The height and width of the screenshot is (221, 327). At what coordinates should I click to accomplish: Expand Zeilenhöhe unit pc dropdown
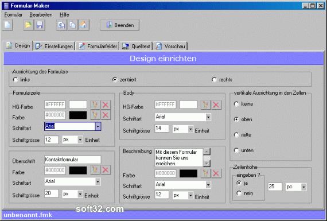pyautogui.click(x=303, y=187)
